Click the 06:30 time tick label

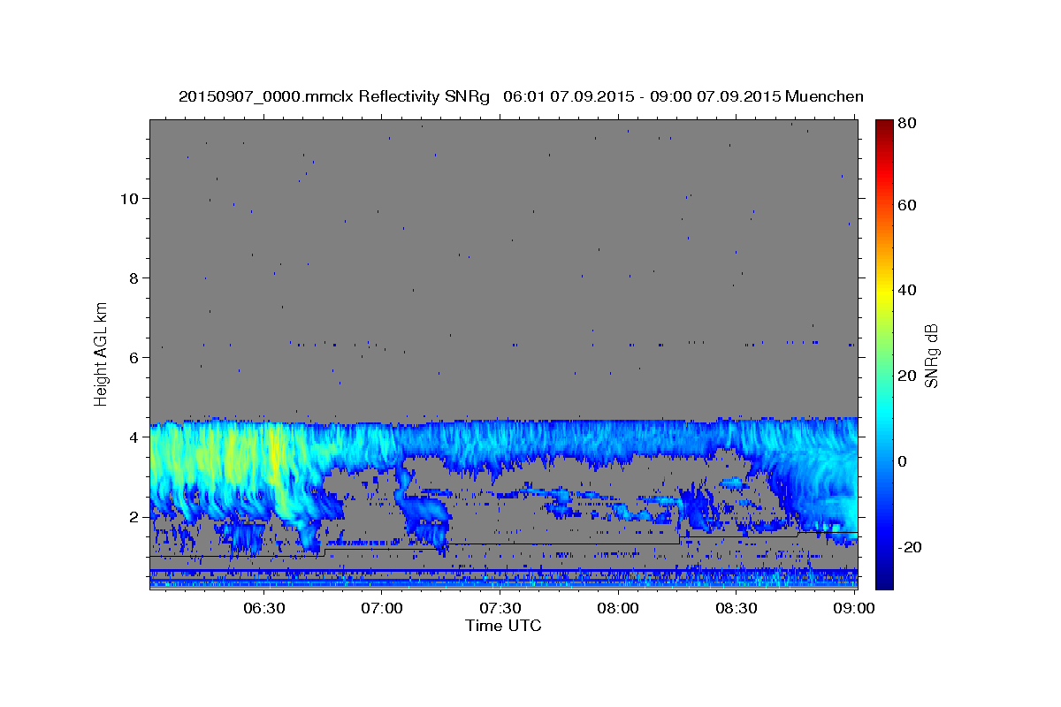tap(263, 608)
